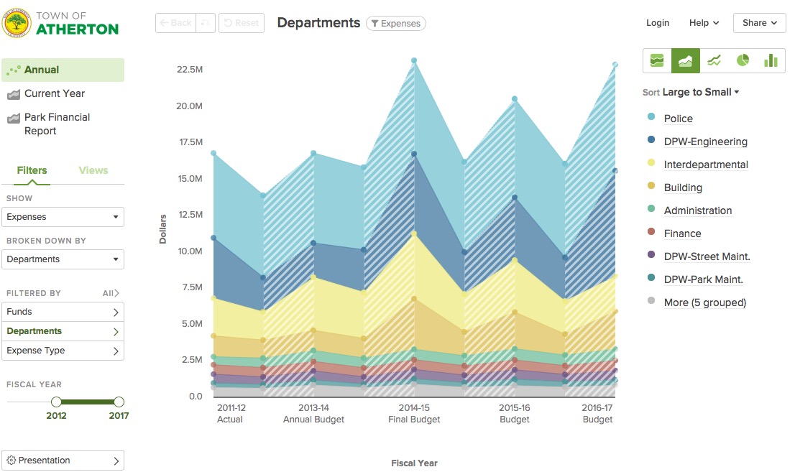Screen dimensions: 795x472
Task: Switch to the line chart view
Action: (714, 61)
